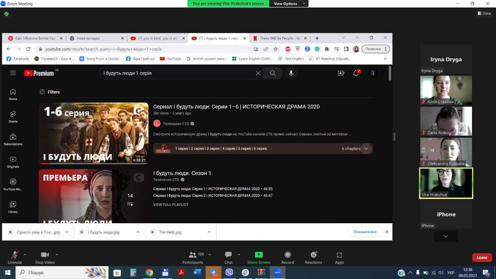
Task: Unmute the microphone in Zoom
Action: (x=15, y=255)
